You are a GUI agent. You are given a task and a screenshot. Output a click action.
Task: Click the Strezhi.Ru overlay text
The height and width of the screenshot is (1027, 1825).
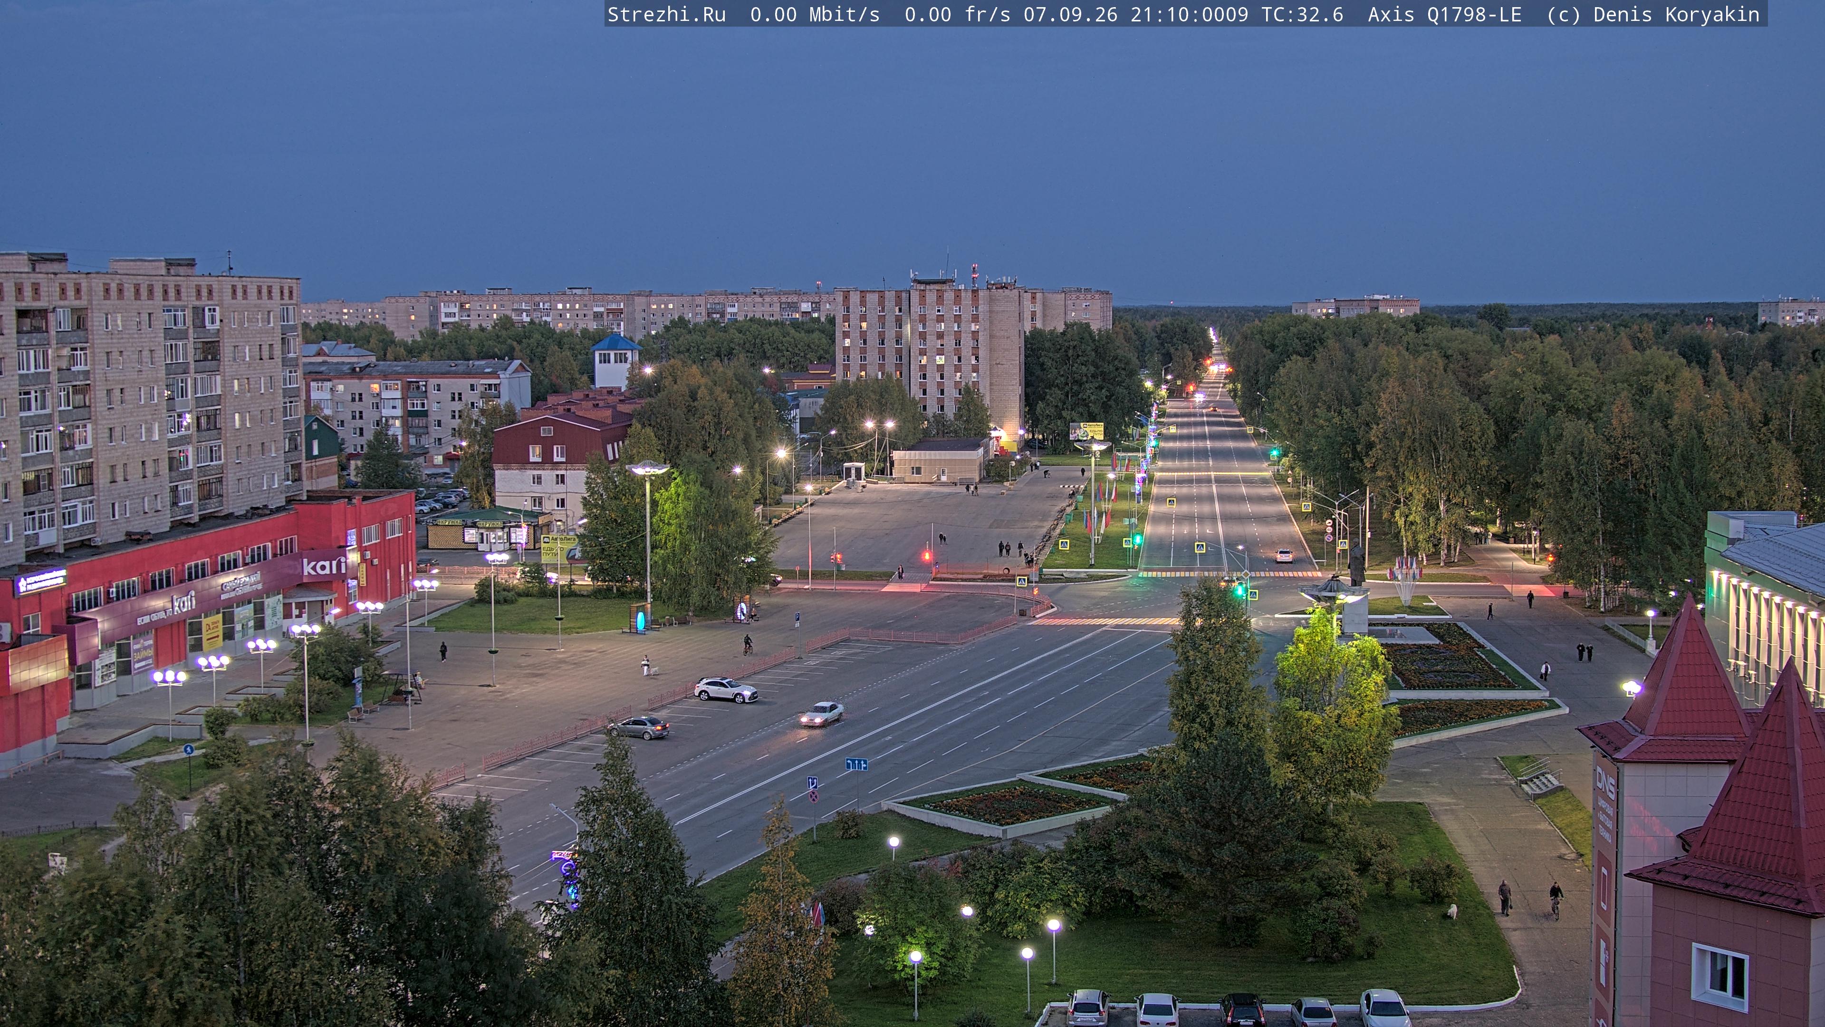(667, 15)
